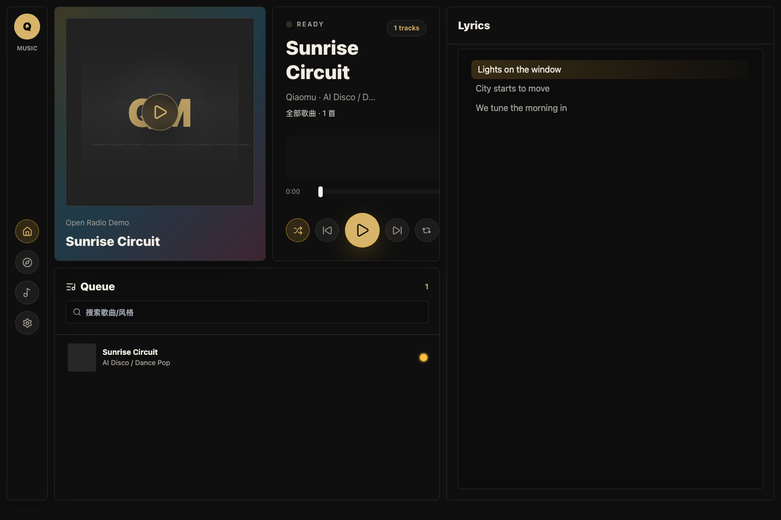781x520 pixels.
Task: Open the music note library icon
Action: click(x=27, y=292)
